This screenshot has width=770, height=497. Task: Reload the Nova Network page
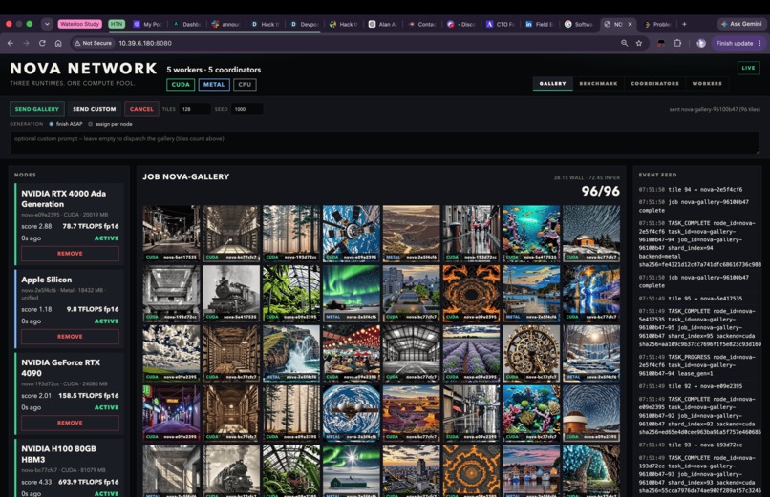click(42, 43)
